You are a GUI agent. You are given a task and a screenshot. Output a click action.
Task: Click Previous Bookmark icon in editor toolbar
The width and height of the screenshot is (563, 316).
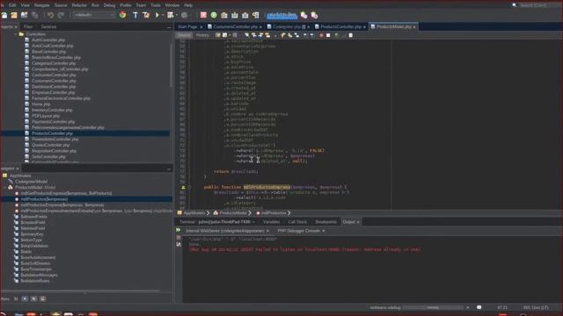283,35
